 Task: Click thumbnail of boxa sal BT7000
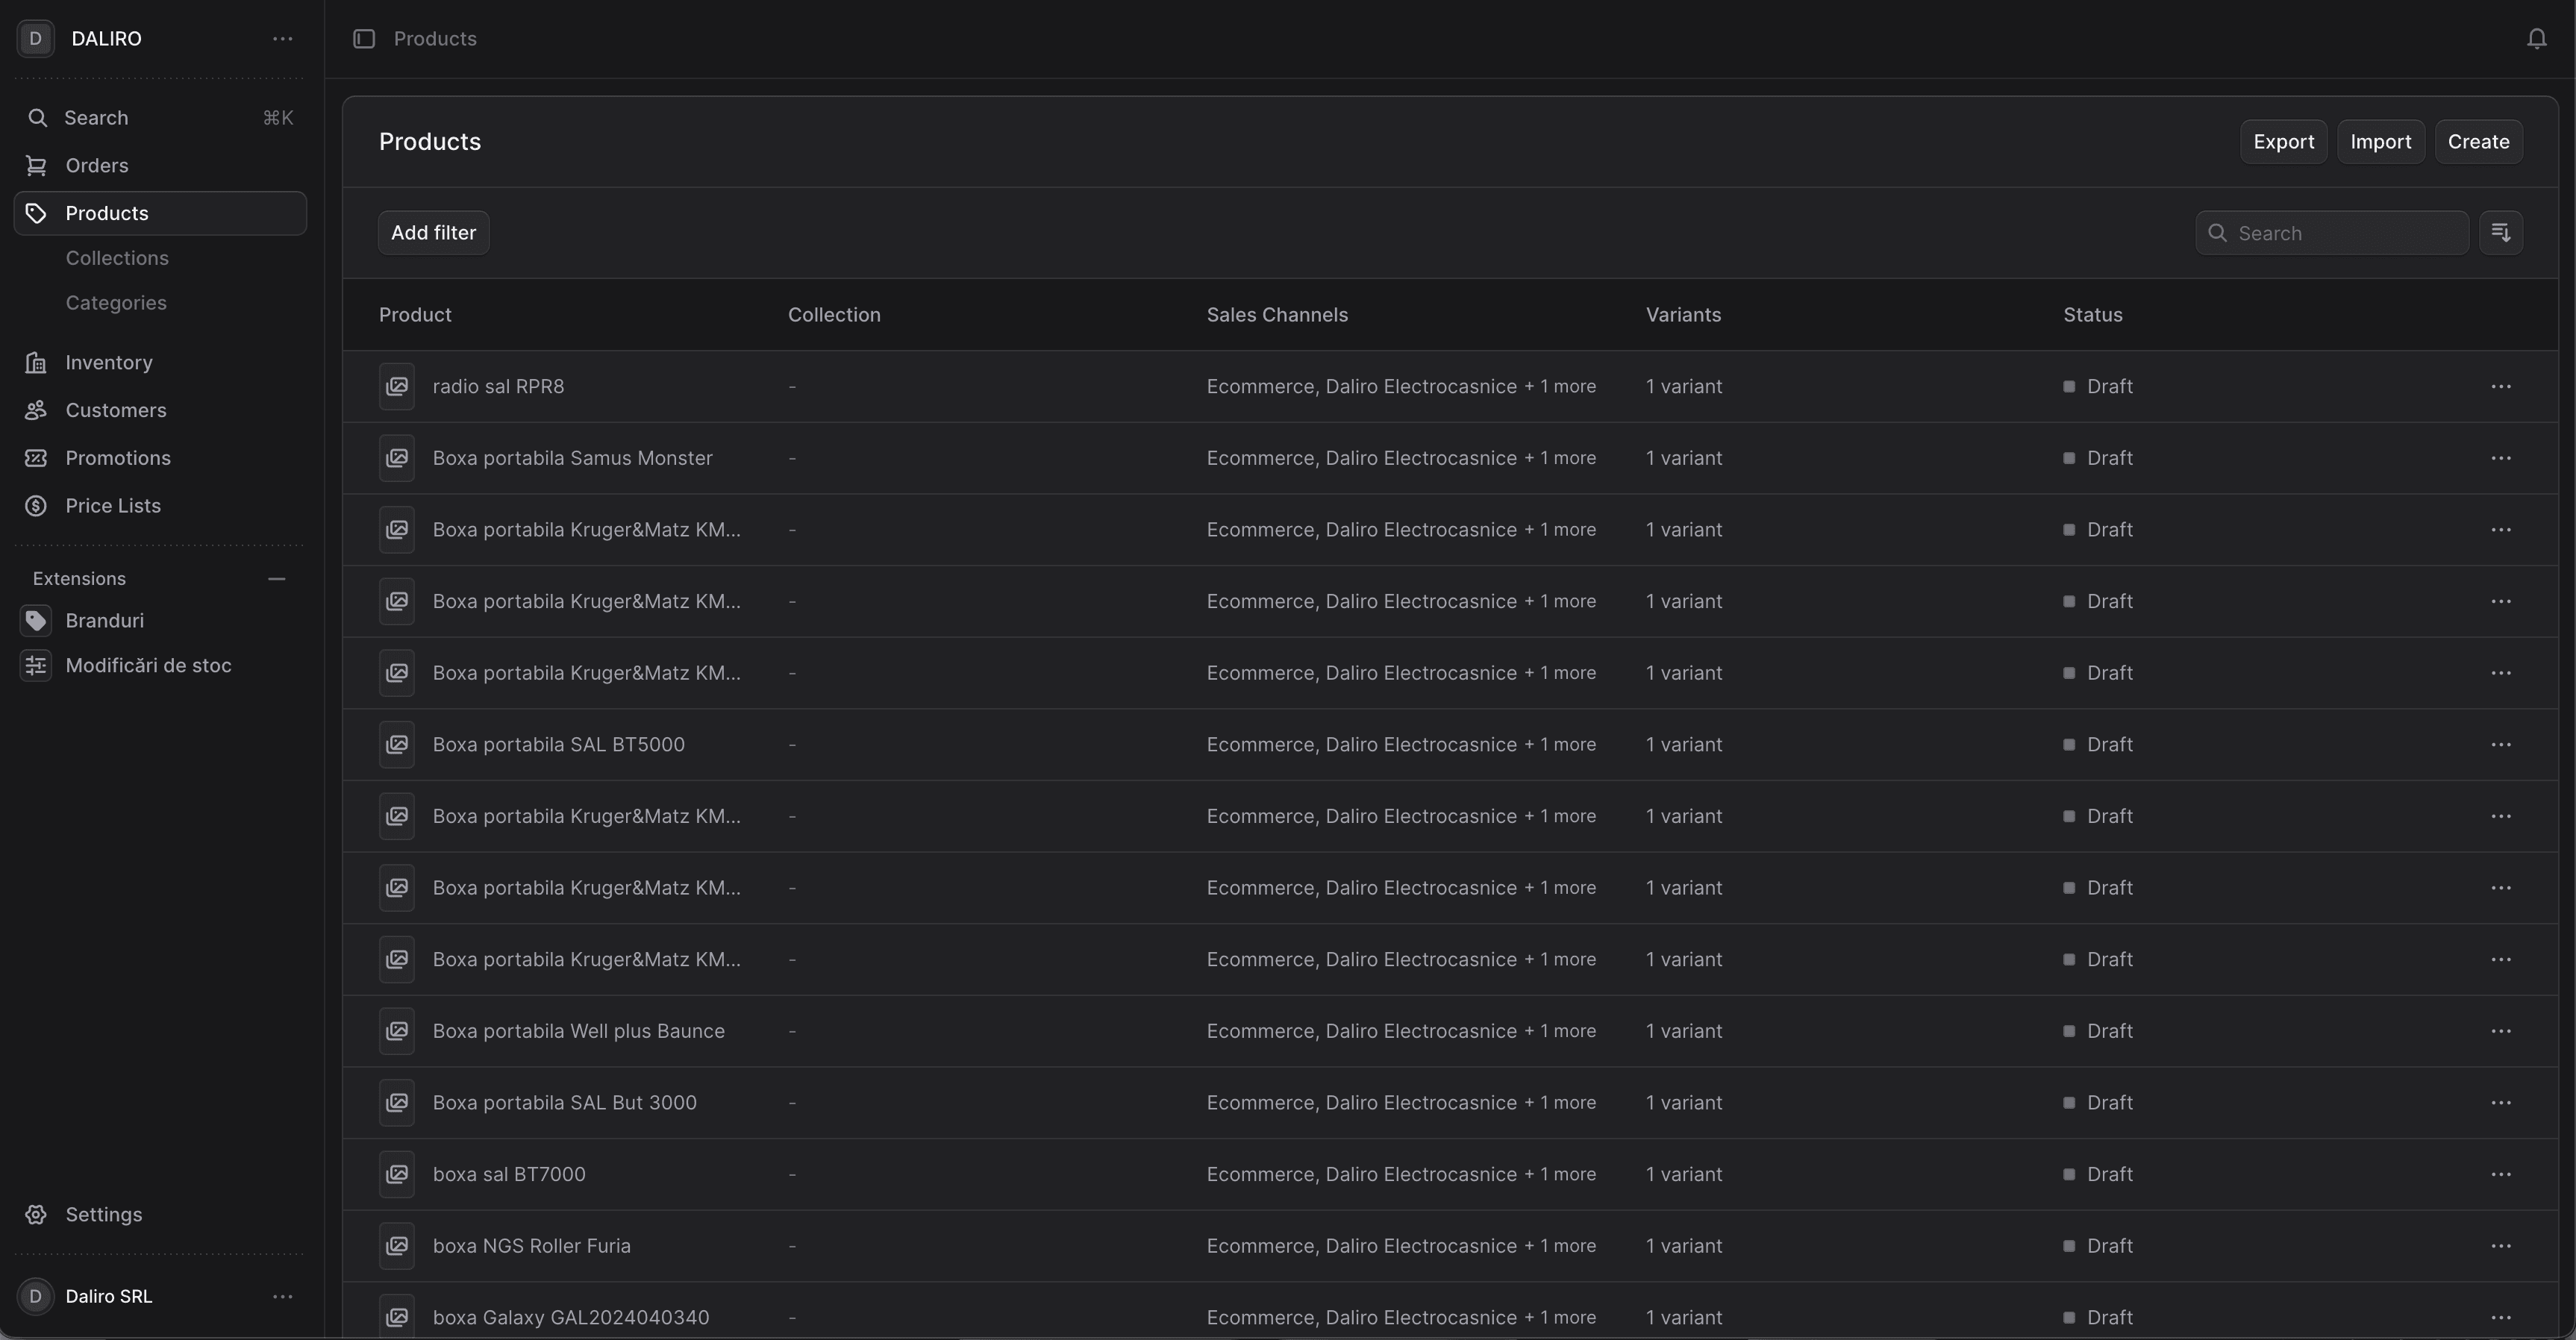click(x=397, y=1175)
